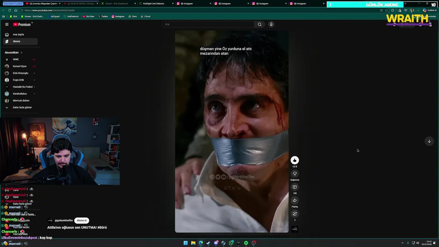Open the Twitter bookmark
439x247 pixels.
pos(103,16)
